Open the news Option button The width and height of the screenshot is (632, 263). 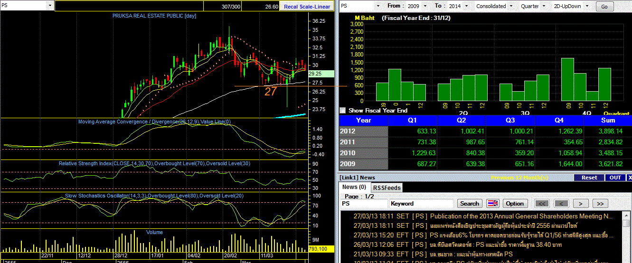pyautogui.click(x=515, y=204)
